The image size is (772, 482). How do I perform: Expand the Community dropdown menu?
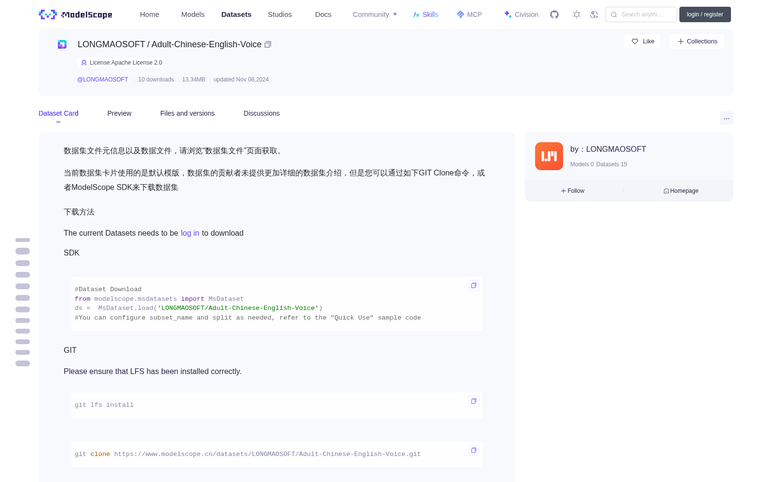(x=375, y=14)
